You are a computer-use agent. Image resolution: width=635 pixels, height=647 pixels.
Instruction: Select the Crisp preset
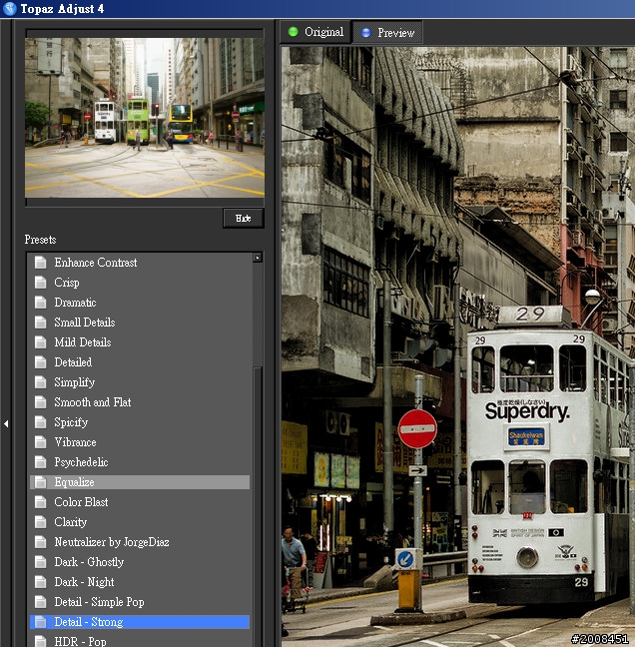click(x=140, y=283)
